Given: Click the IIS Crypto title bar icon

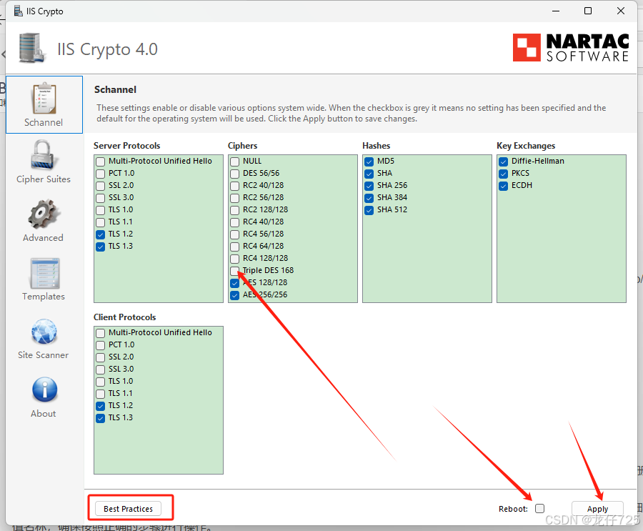Looking at the screenshot, I should [18, 11].
